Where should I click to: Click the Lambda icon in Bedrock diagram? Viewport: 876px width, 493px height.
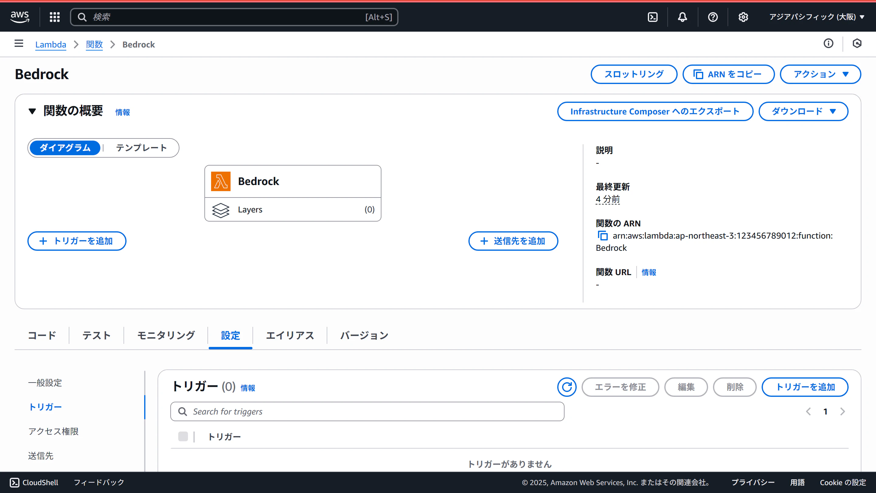click(x=221, y=181)
